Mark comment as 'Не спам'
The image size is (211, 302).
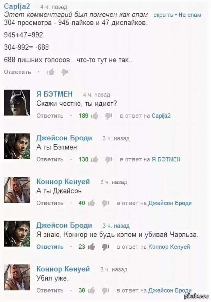(x=190, y=15)
